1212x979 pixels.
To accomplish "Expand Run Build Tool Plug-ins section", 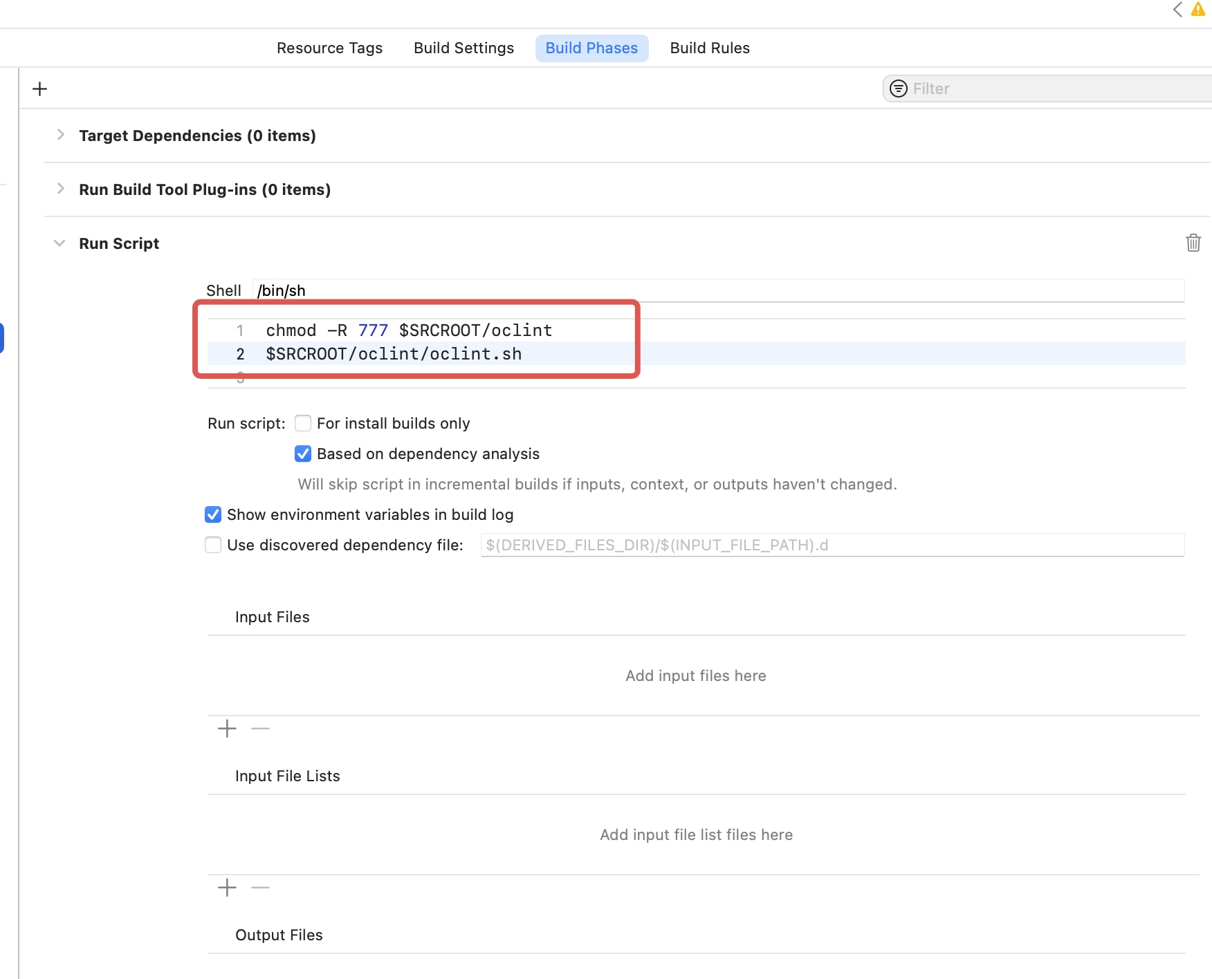I will (x=61, y=189).
